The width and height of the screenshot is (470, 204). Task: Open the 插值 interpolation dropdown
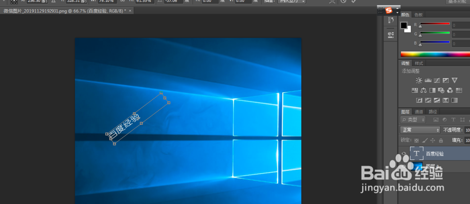[x=291, y=1]
